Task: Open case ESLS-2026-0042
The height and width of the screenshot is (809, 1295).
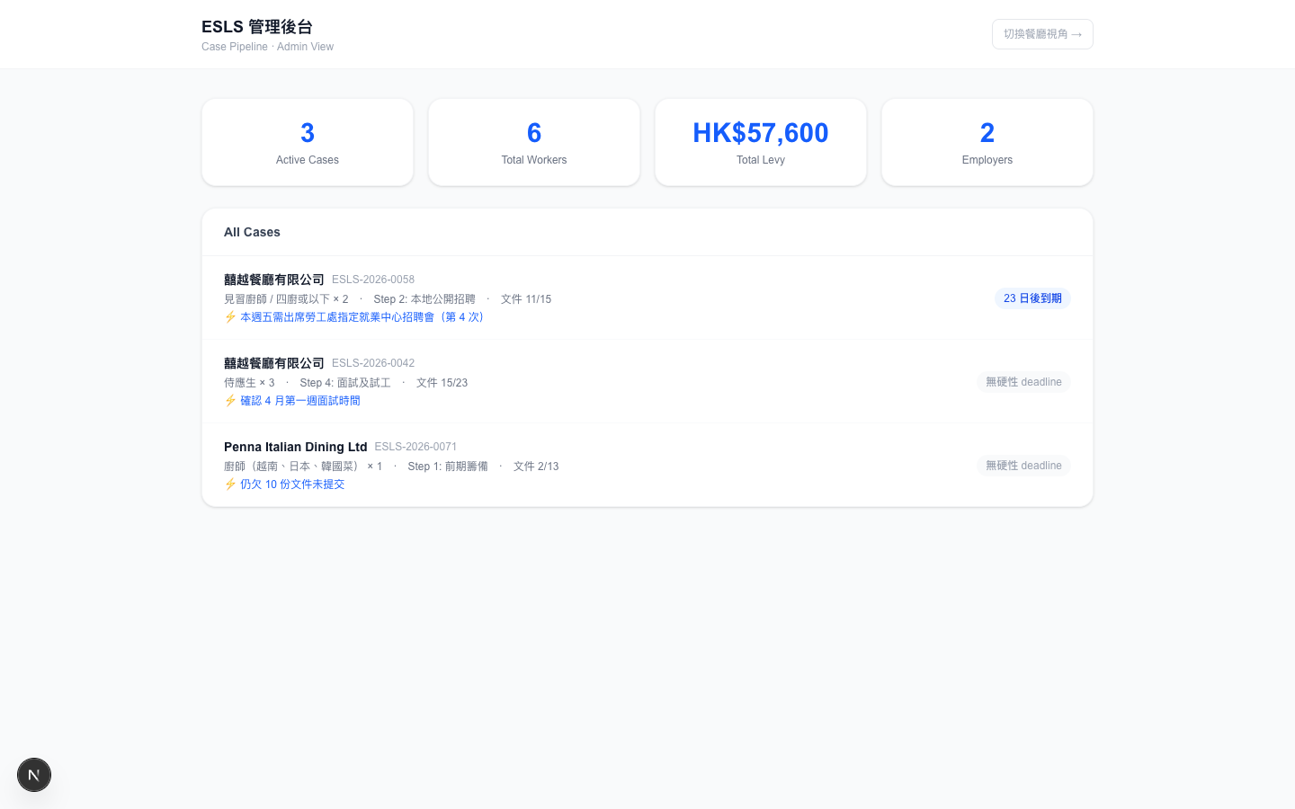Action: tap(373, 363)
